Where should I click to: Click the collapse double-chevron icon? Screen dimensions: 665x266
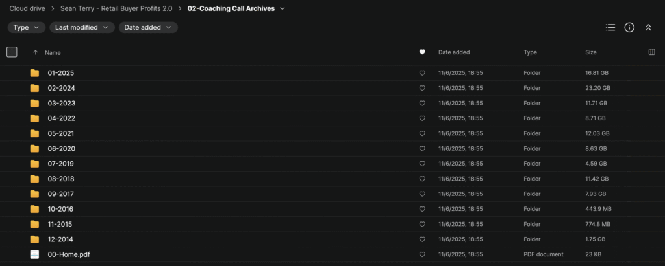coord(647,28)
